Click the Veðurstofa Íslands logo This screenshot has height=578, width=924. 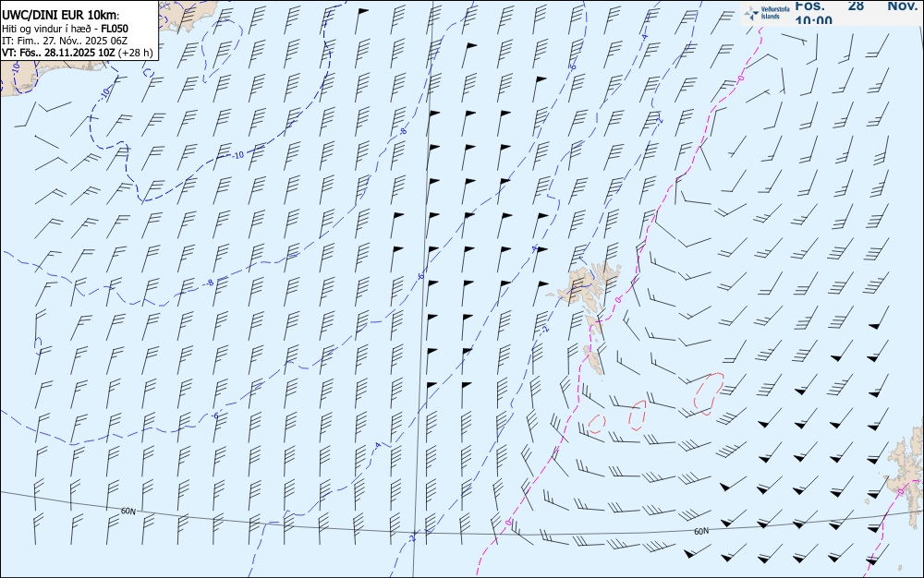point(767,13)
